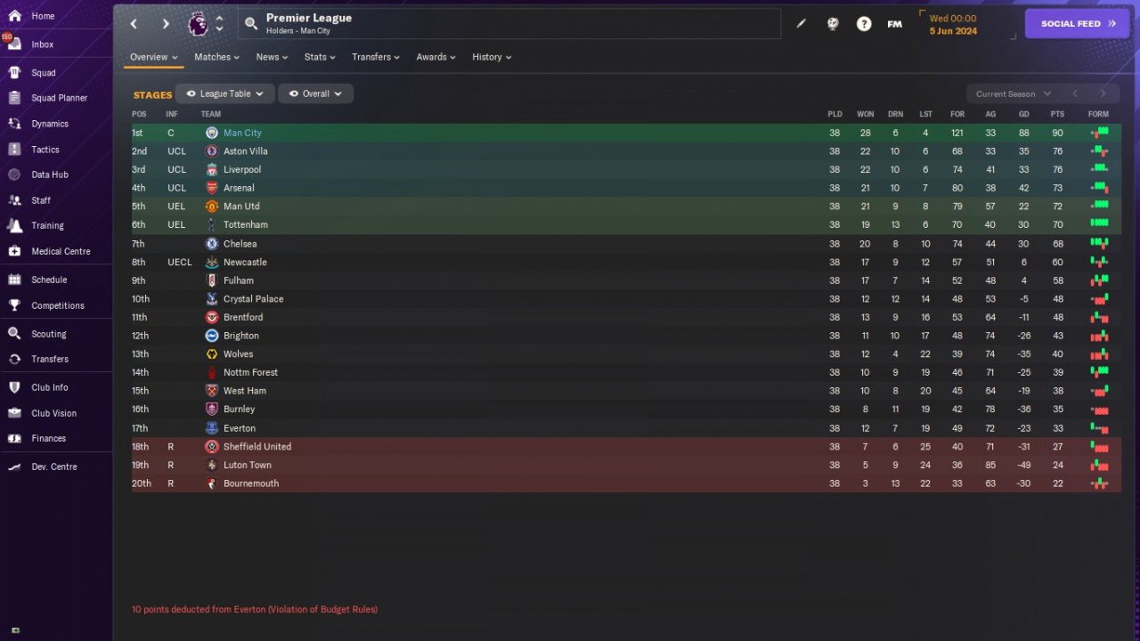Click the Finances sidebar icon

pyautogui.click(x=14, y=438)
